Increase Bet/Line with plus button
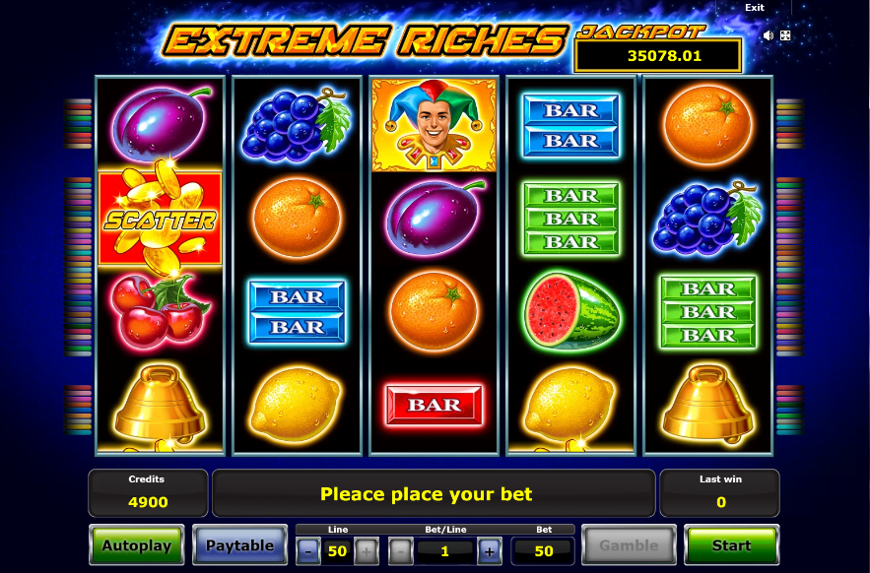Viewport: 870px width, 573px height. [x=490, y=550]
